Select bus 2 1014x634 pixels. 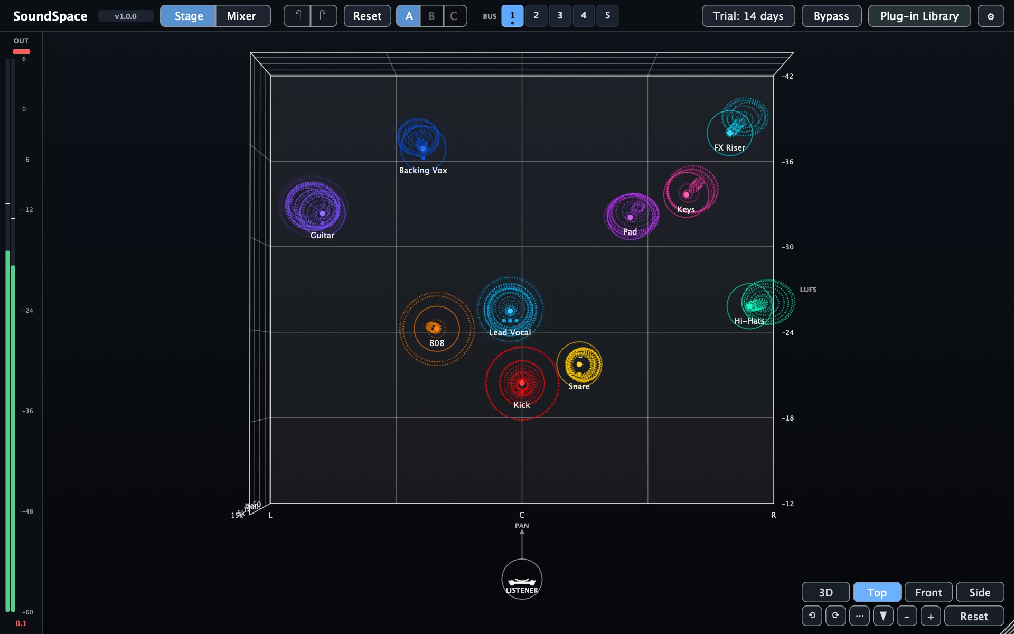536,16
